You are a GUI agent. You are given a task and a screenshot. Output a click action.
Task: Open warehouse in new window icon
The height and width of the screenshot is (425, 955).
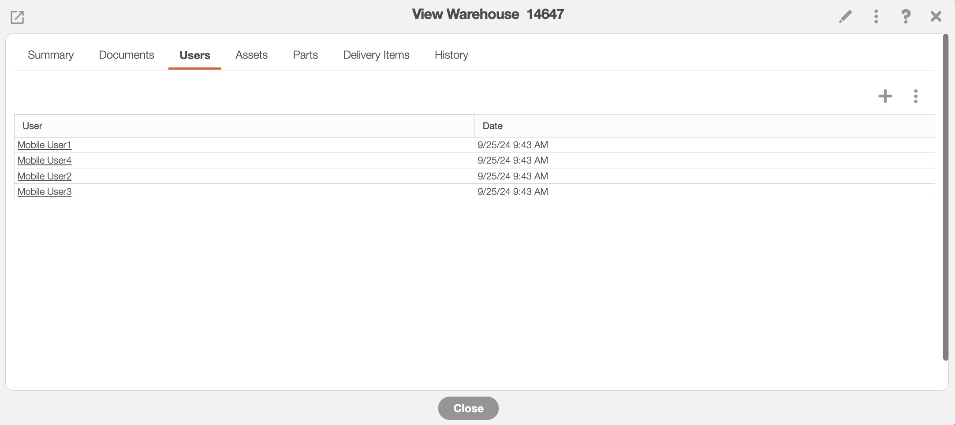pyautogui.click(x=17, y=17)
